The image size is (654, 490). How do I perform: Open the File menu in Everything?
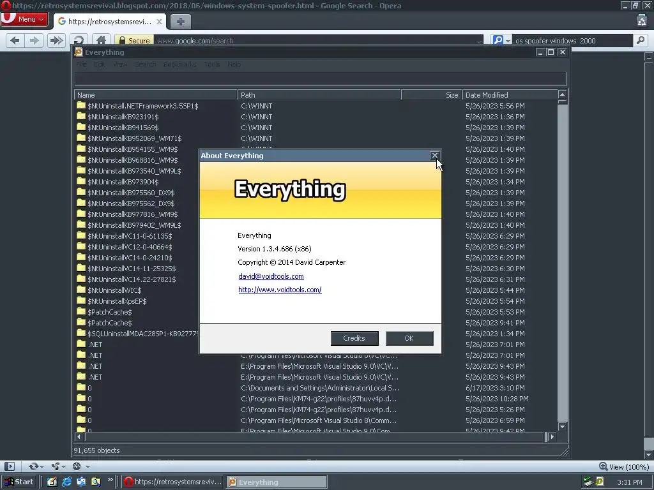pos(81,64)
